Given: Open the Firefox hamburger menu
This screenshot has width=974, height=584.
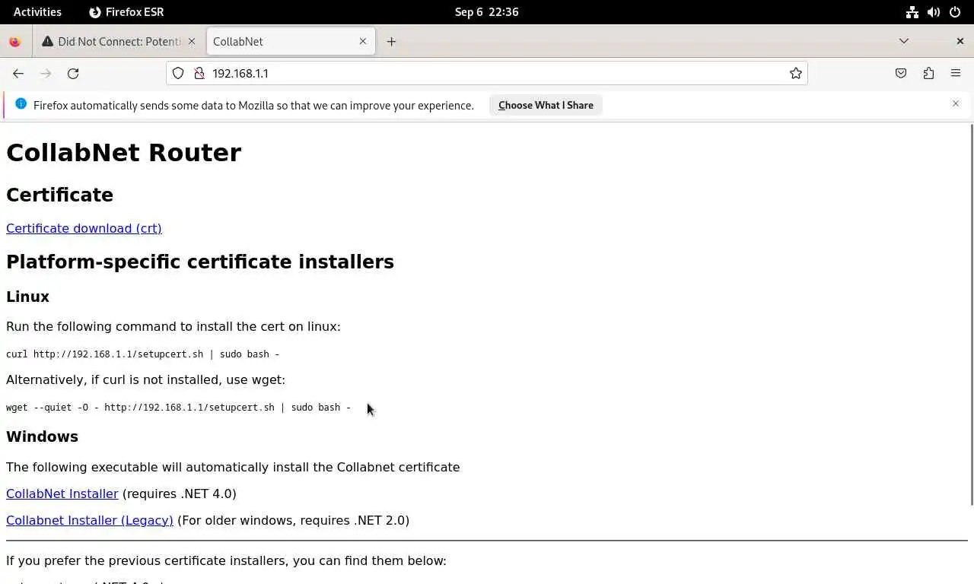Looking at the screenshot, I should coord(956,73).
